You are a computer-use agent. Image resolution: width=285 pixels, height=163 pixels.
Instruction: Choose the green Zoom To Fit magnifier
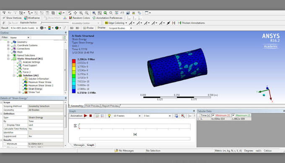tap(105, 13)
